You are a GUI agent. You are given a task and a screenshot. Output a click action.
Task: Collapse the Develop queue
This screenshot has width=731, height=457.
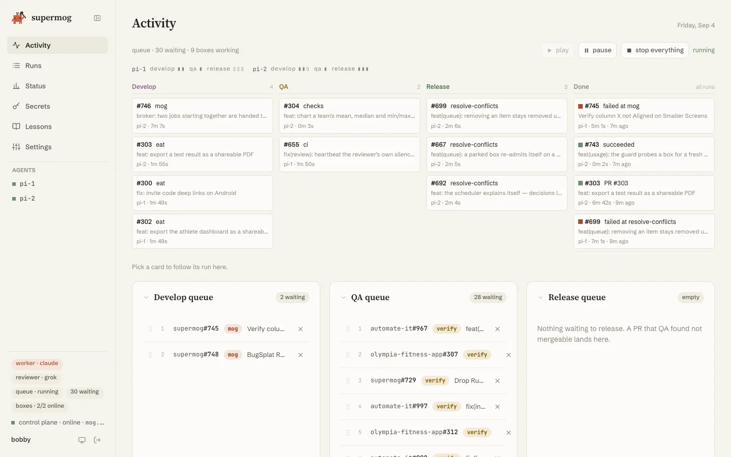[x=146, y=298]
